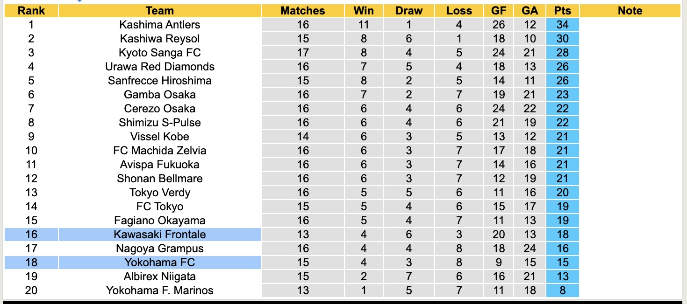
Task: Select the Kashiwa Reysol team name
Action: (x=159, y=39)
